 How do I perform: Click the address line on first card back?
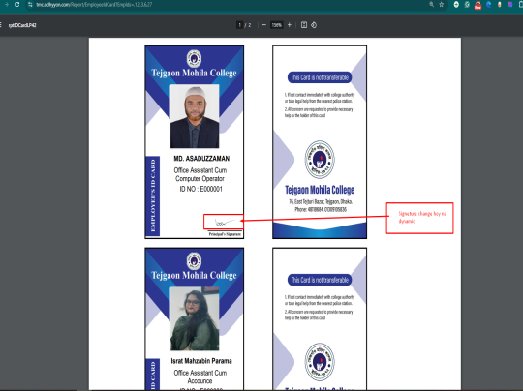321,201
